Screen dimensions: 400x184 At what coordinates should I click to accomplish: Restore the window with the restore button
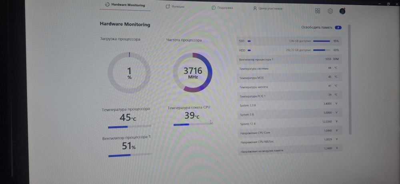[x=388, y=4]
